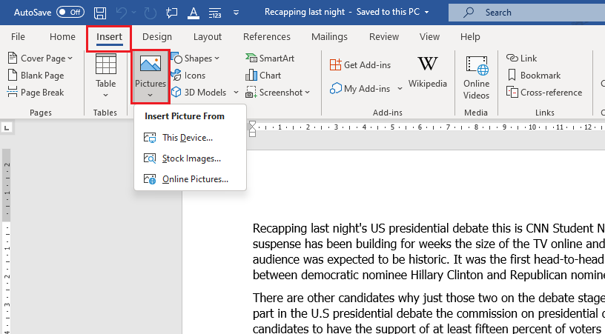
Task: Click paragraph starting 'There are other candidates'
Action: (x=429, y=312)
